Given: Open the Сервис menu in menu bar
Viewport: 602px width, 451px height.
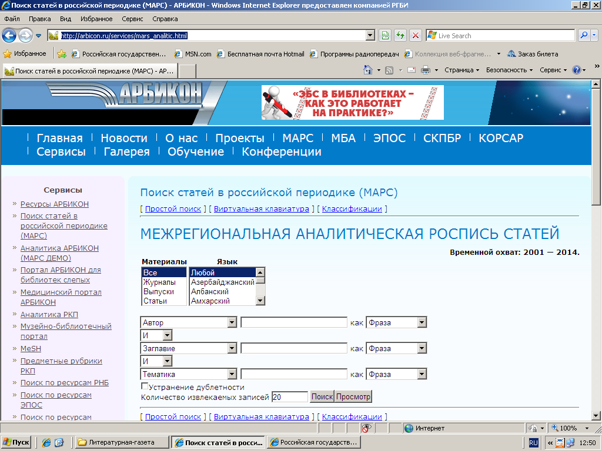Looking at the screenshot, I should (132, 19).
